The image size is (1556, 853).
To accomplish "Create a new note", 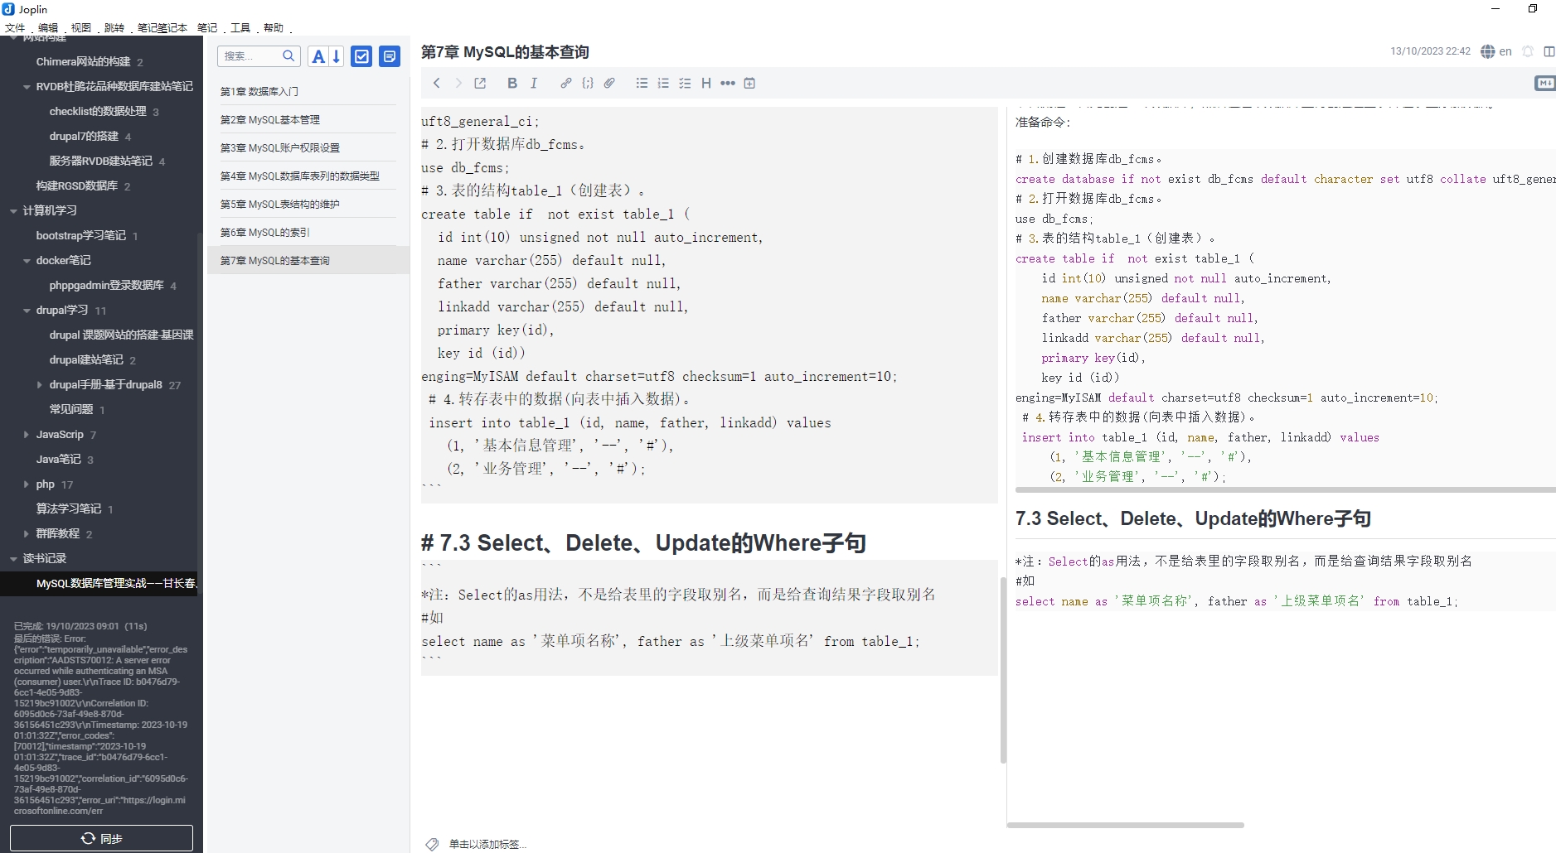I will [390, 56].
